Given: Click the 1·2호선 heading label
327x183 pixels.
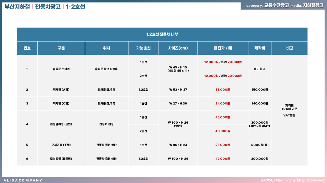Looking at the screenshot, I should tap(75, 7).
